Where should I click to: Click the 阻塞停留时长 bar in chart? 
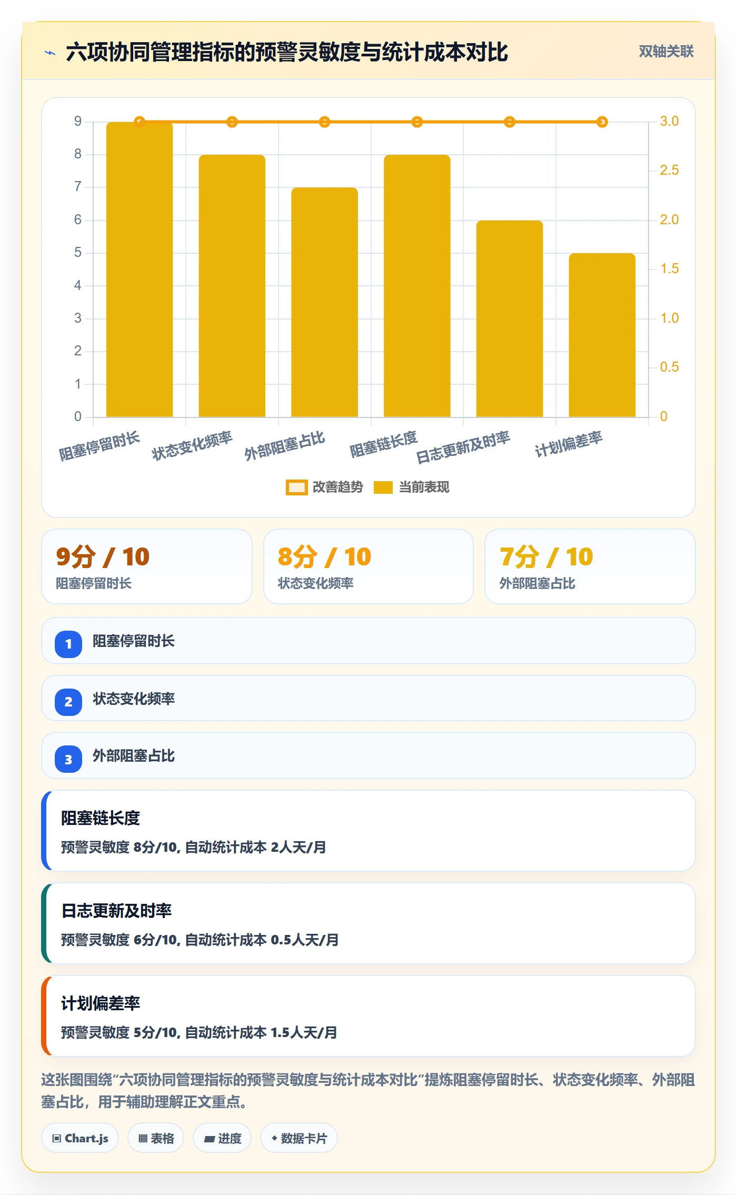pos(140,270)
